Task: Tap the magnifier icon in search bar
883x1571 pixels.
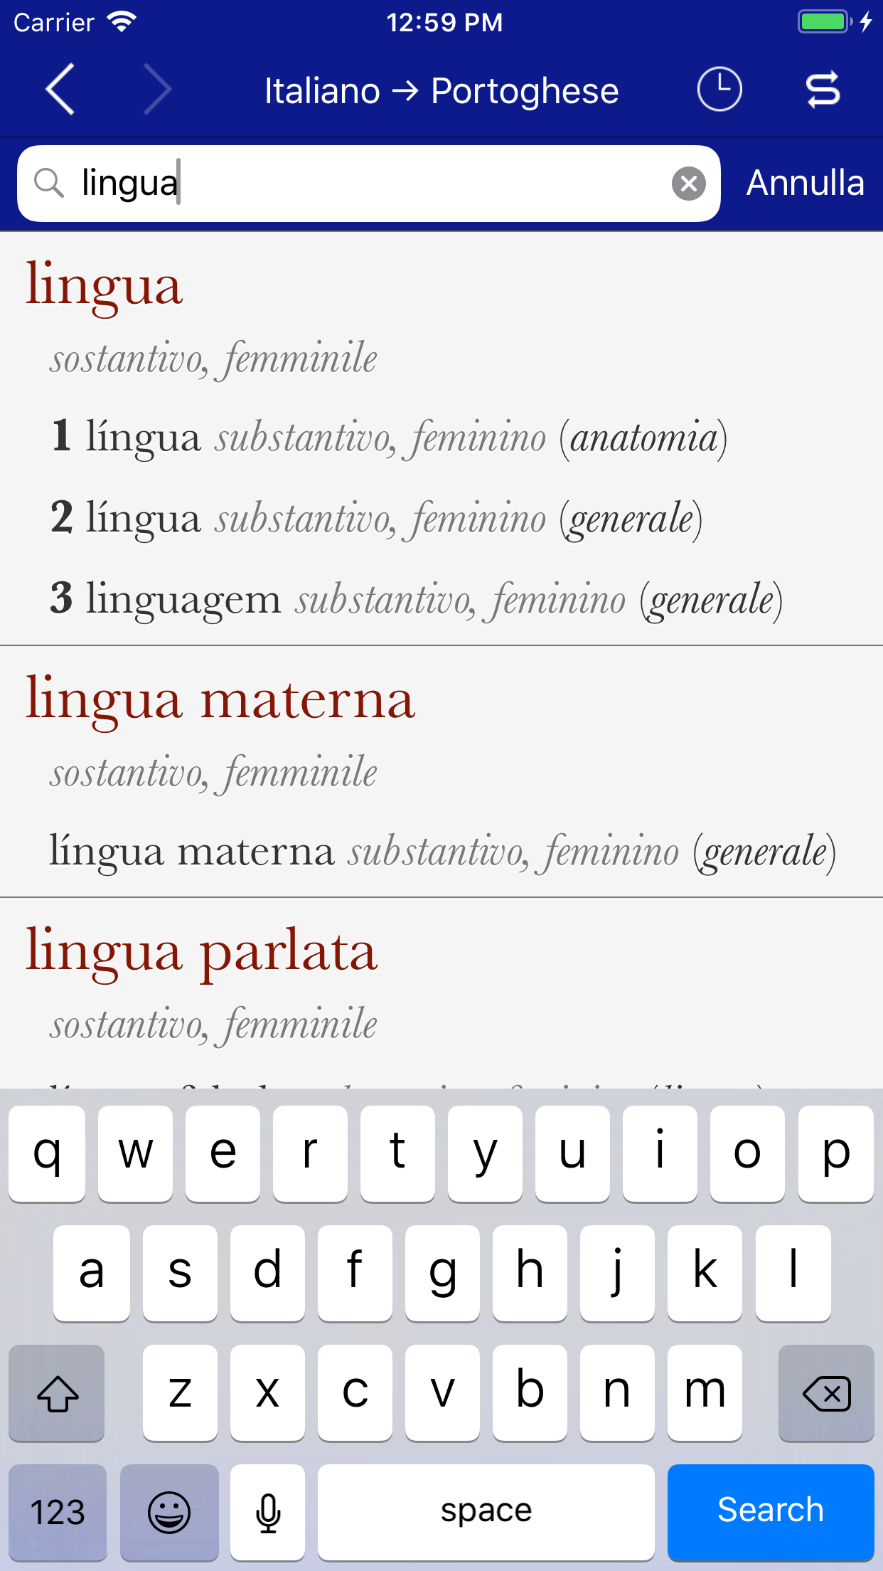Action: click(48, 184)
